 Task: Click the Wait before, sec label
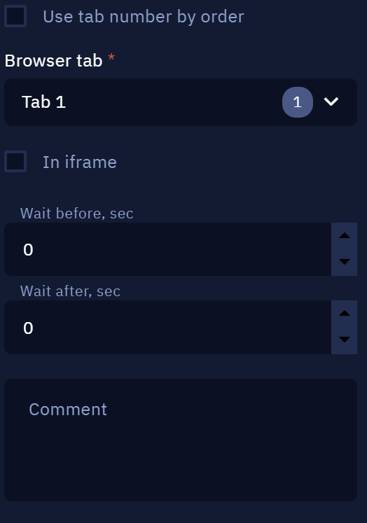point(77,214)
